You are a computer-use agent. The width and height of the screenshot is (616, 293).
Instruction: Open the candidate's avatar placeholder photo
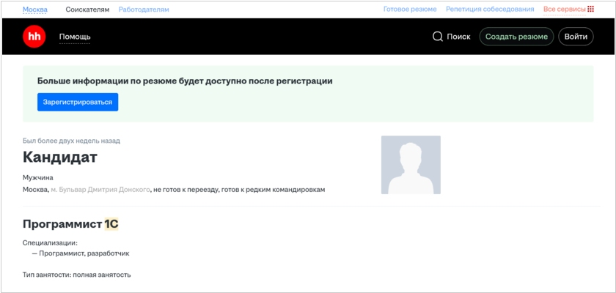pyautogui.click(x=411, y=165)
